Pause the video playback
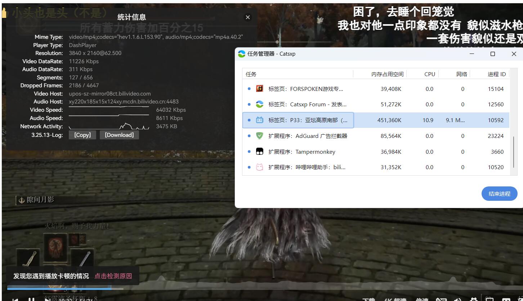 [32, 299]
